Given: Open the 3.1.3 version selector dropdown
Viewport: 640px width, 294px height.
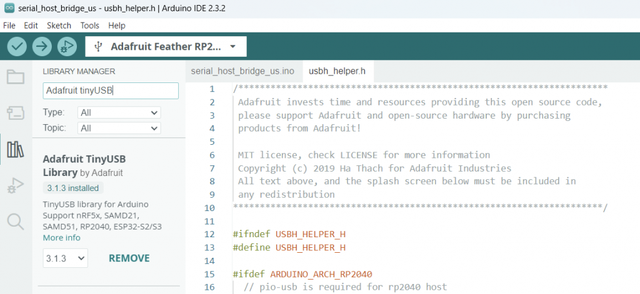Looking at the screenshot, I should coord(65,258).
